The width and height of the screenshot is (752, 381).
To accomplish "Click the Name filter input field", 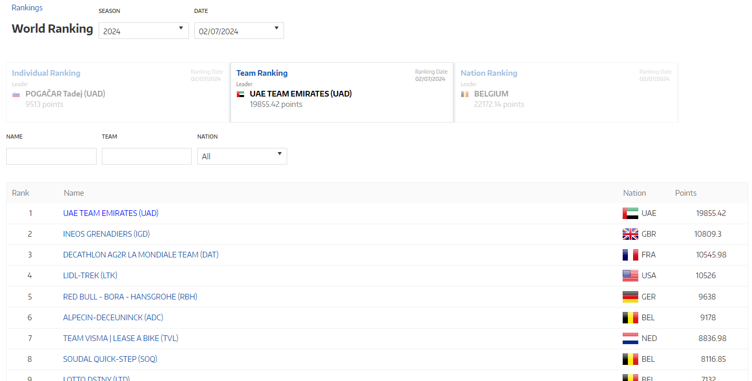I will tap(51, 156).
